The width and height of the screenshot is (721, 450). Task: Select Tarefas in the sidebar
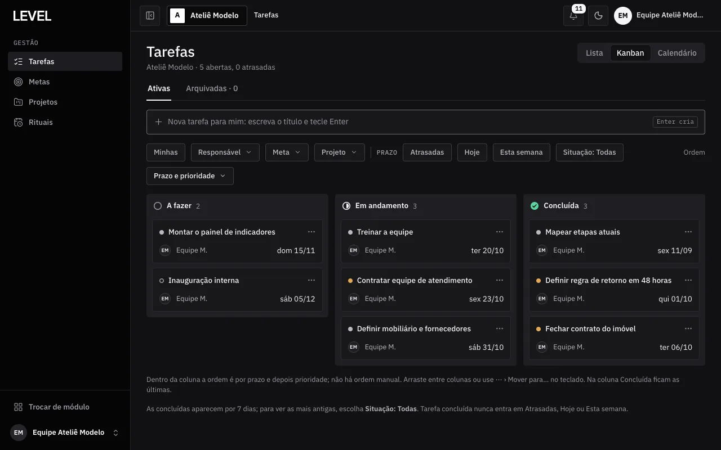(65, 61)
